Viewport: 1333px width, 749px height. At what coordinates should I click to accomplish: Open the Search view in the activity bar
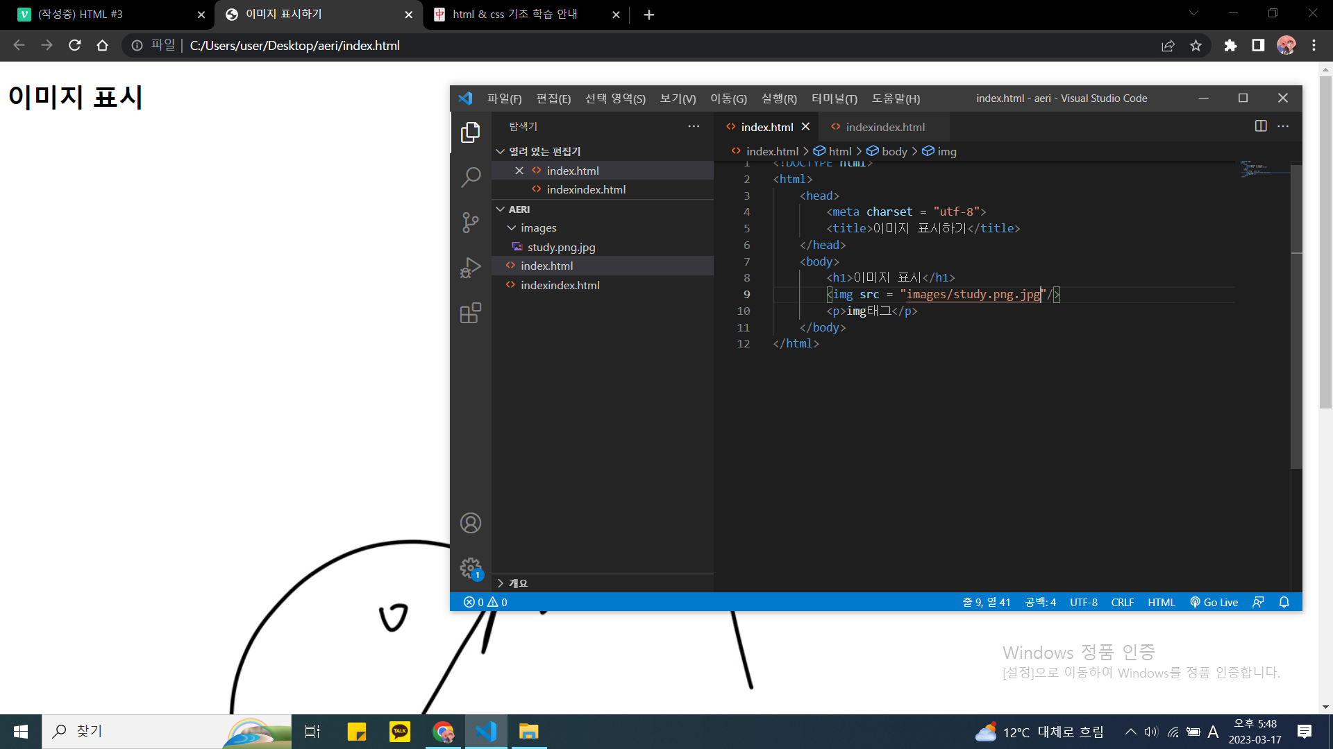[471, 178]
